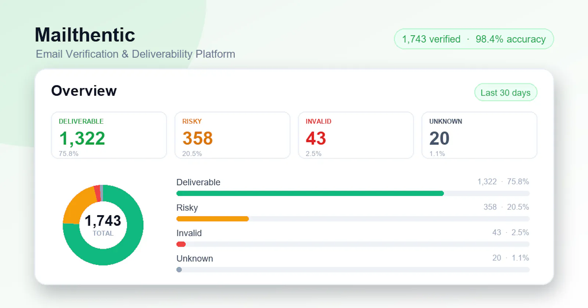This screenshot has width=588, height=308.
Task: Click the Unknown label in breakdown list
Action: point(195,258)
